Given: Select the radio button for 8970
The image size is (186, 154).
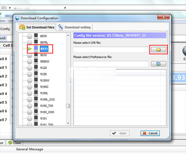Looking at the screenshot, I should coord(30,36).
